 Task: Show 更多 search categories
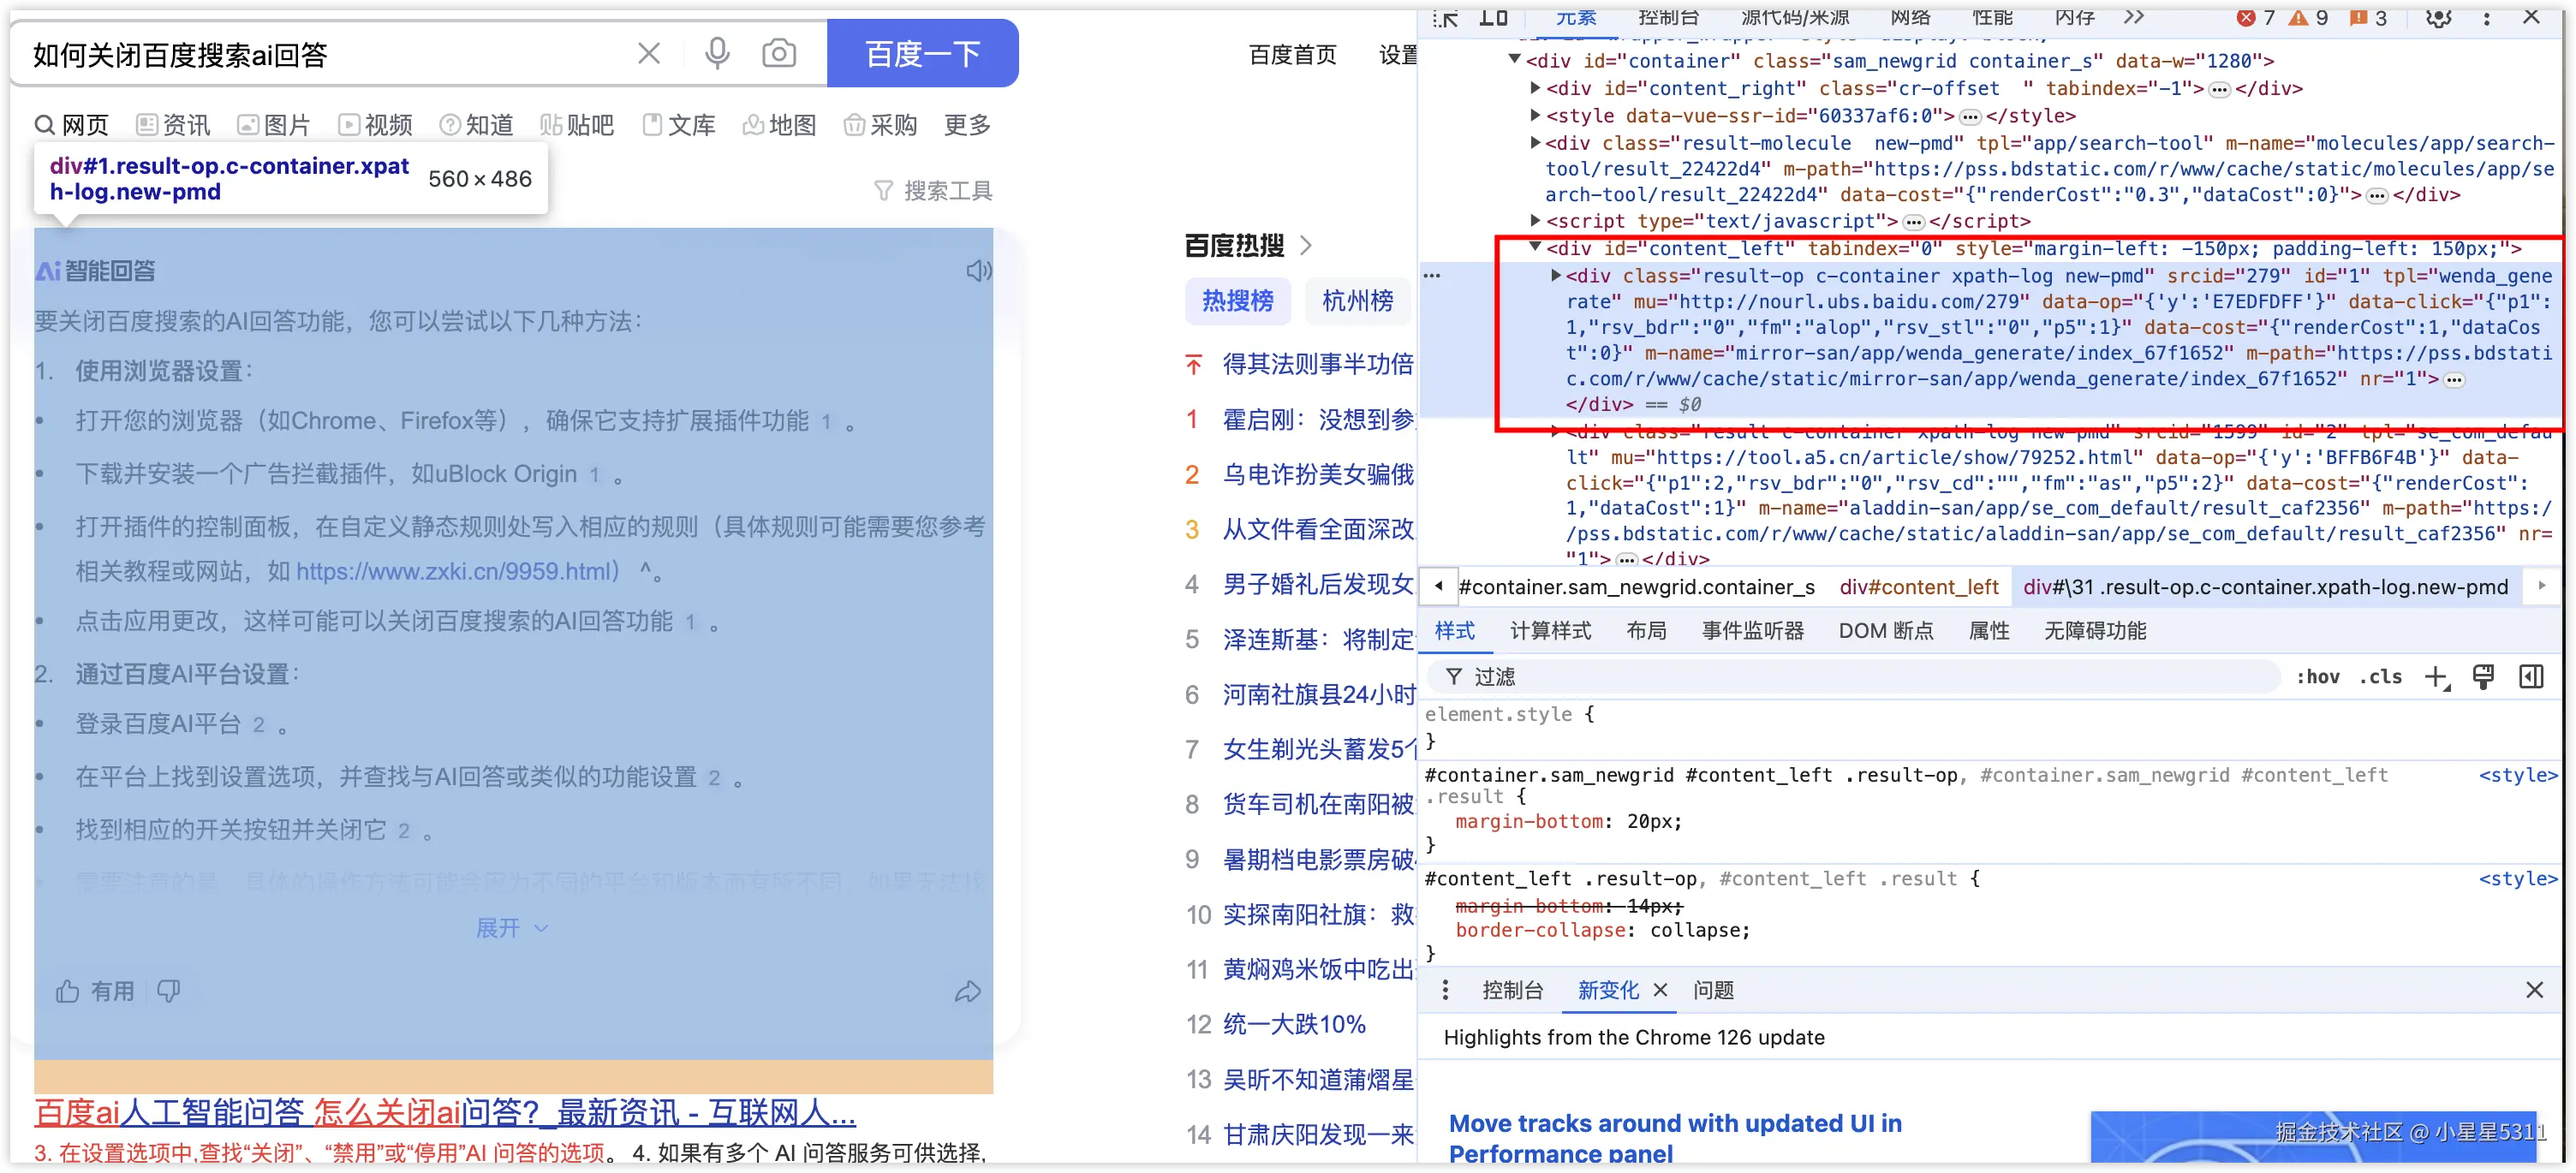click(x=967, y=125)
